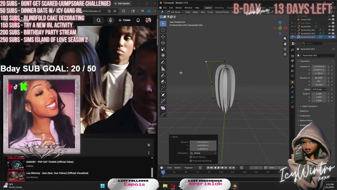The height and width of the screenshot is (190, 337).
Task: Click the Z axis on navigation gizmo
Action: click(x=280, y=22)
